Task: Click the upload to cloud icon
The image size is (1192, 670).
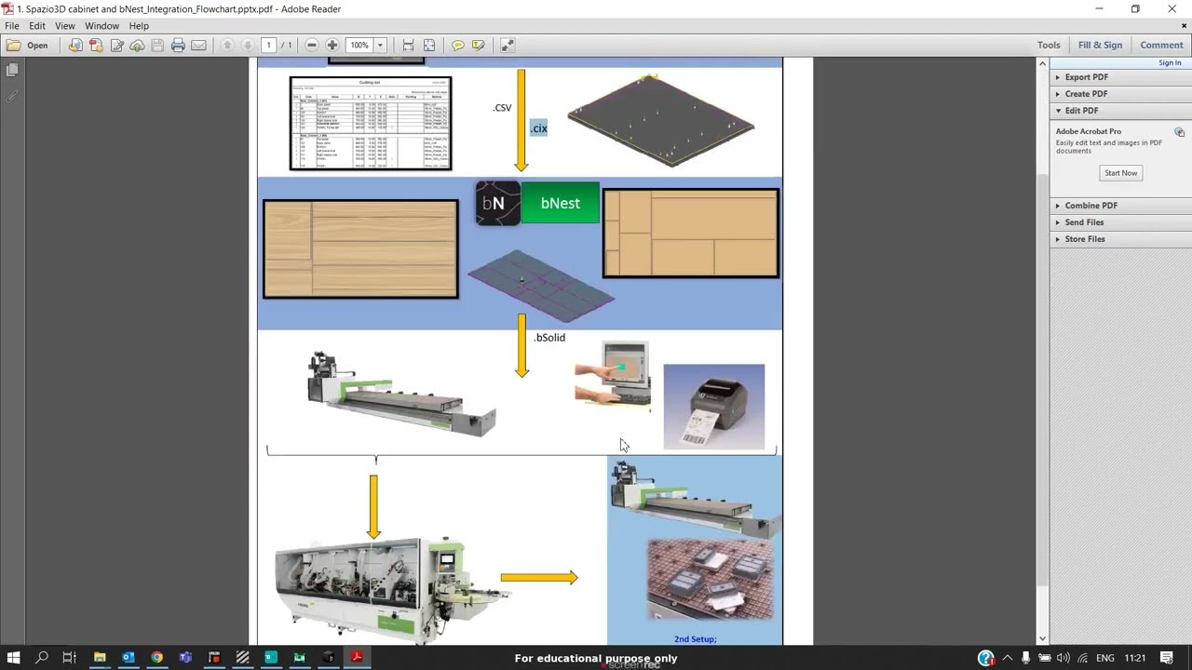Action: tap(137, 45)
